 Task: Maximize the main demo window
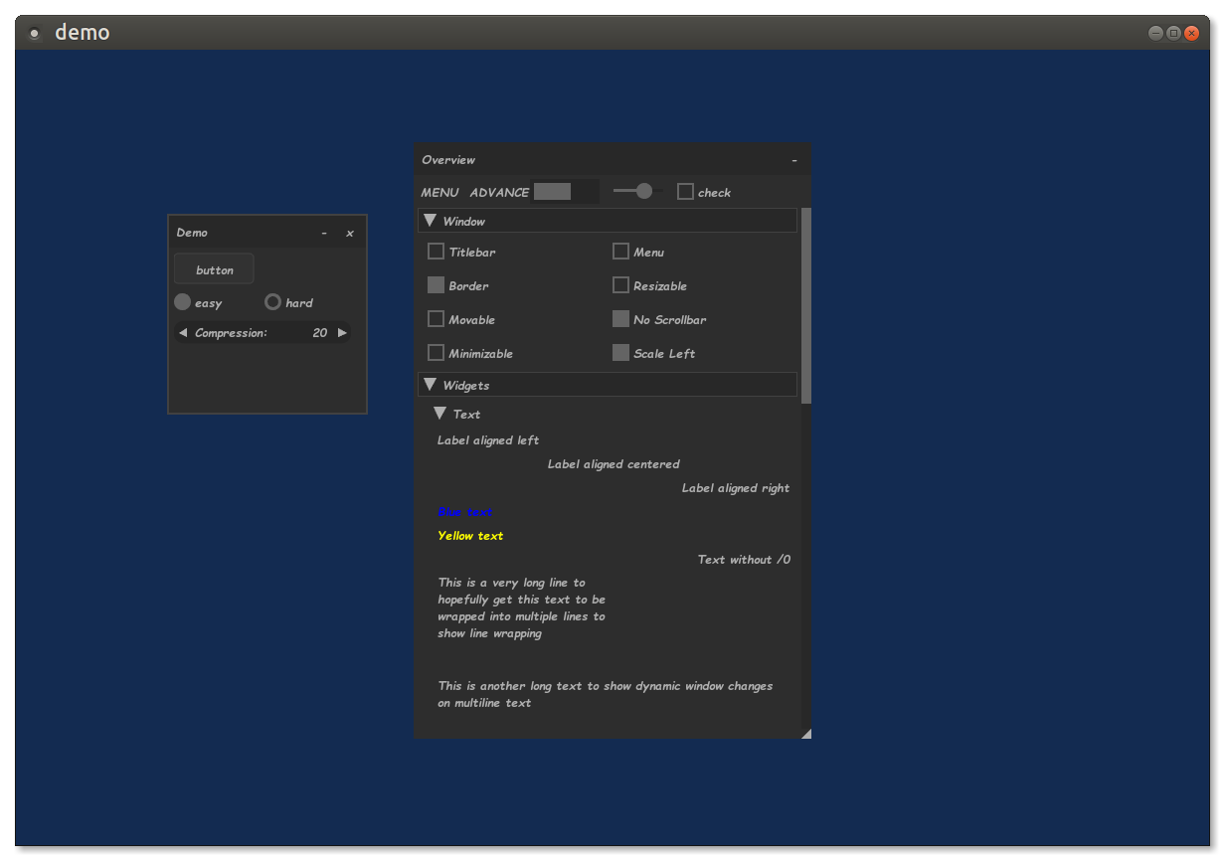point(1173,33)
